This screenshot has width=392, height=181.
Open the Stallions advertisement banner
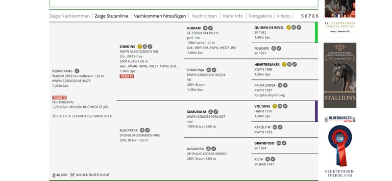tap(340, 75)
